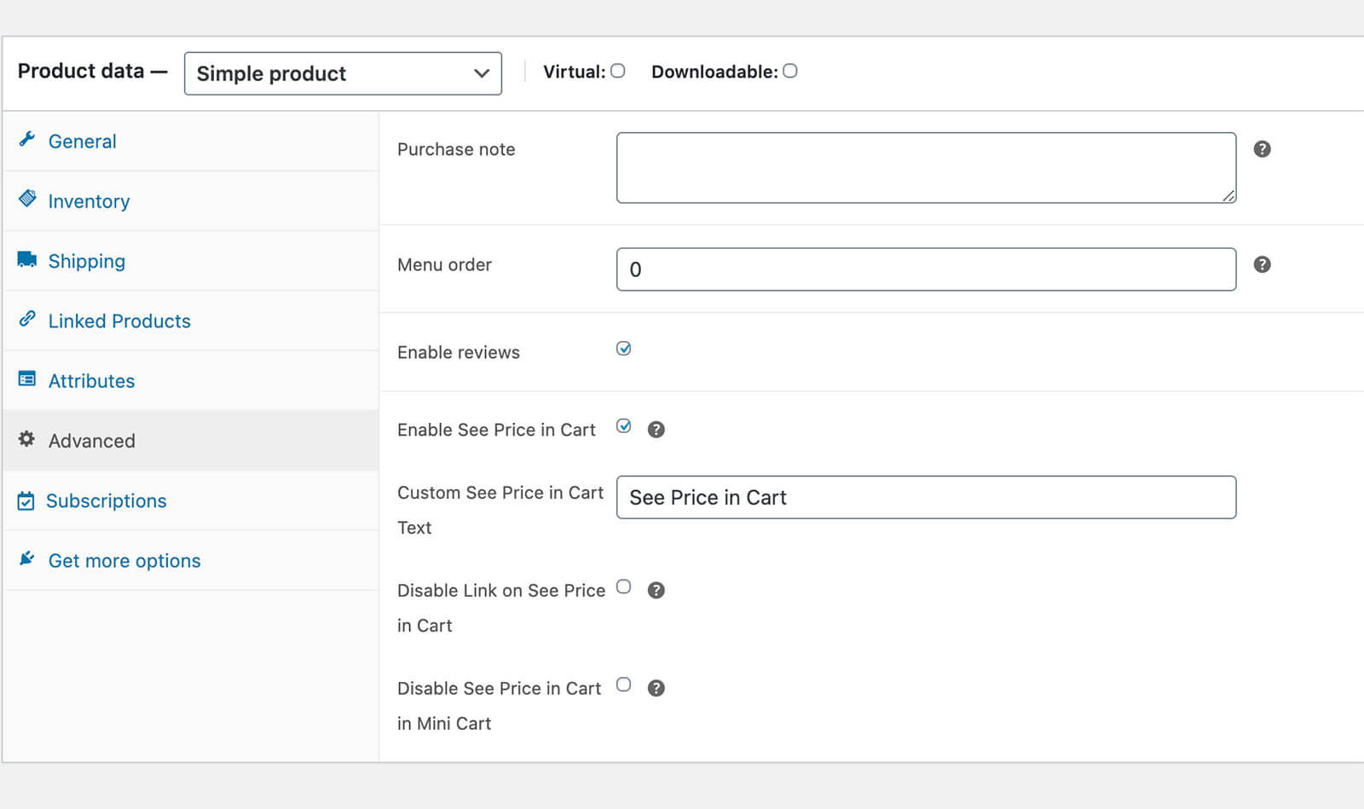Click the wrench icon next to General
Screen dimensions: 1364x809
(27, 139)
